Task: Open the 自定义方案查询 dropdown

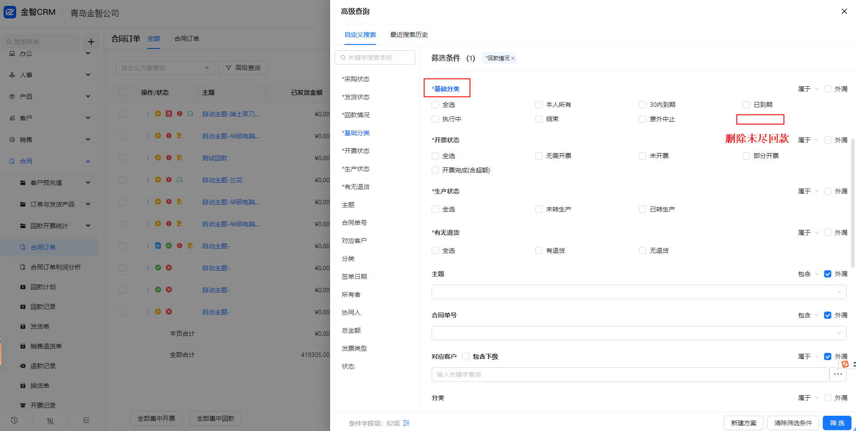Action: 165,68
